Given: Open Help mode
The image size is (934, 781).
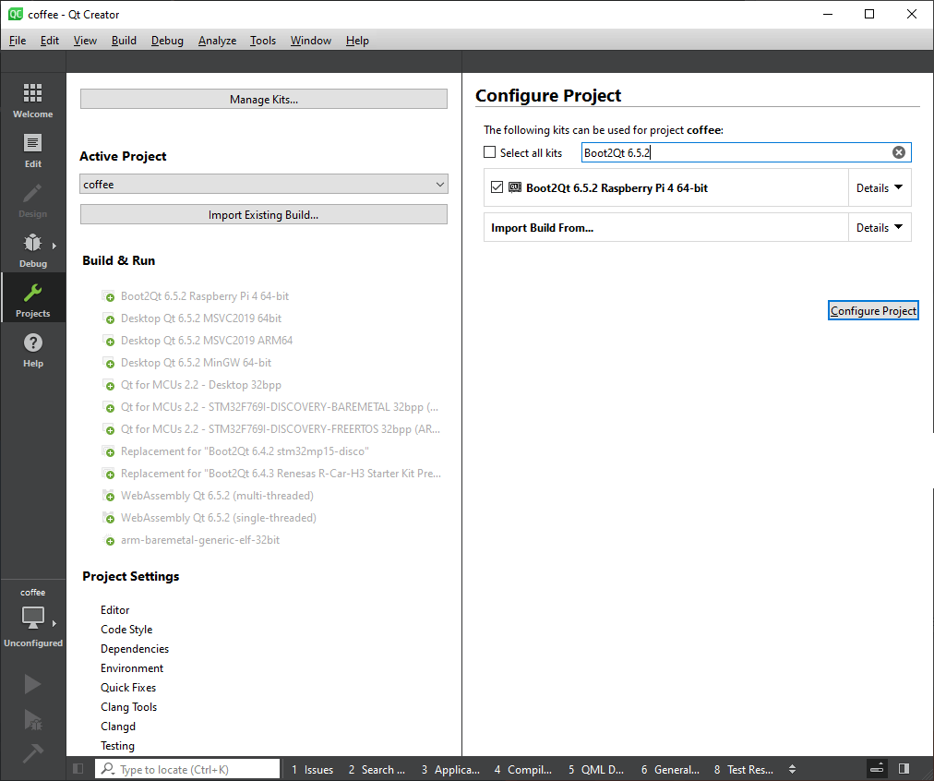Looking at the screenshot, I should (32, 349).
